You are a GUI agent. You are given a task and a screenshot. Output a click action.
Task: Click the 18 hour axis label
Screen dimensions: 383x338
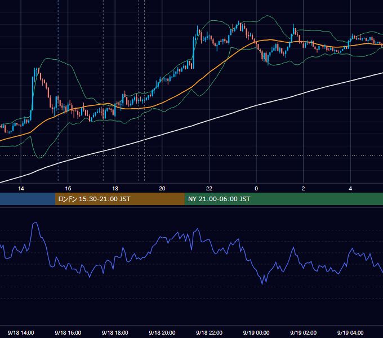pyautogui.click(x=115, y=189)
